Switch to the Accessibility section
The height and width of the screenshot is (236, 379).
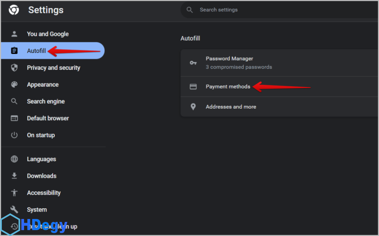(44, 193)
